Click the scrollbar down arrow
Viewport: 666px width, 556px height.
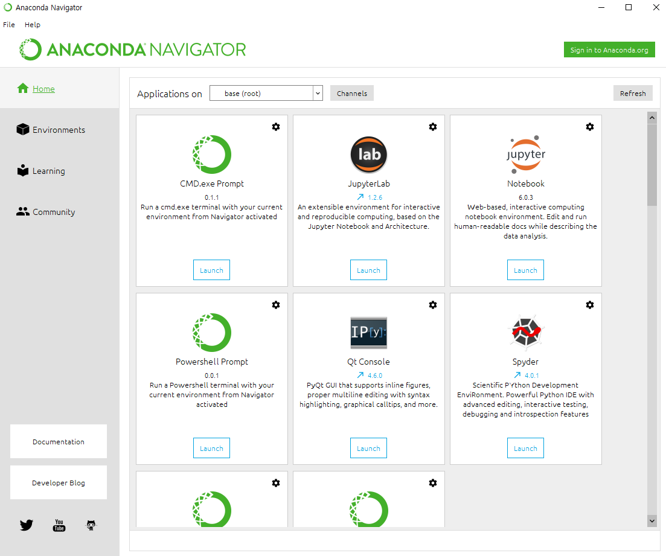(x=652, y=520)
